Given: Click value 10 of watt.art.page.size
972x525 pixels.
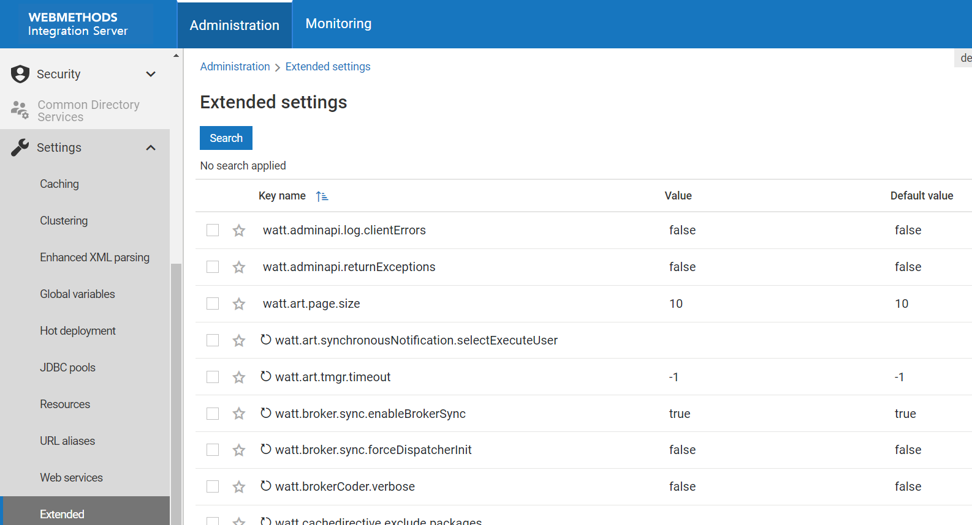Looking at the screenshot, I should pyautogui.click(x=676, y=303).
